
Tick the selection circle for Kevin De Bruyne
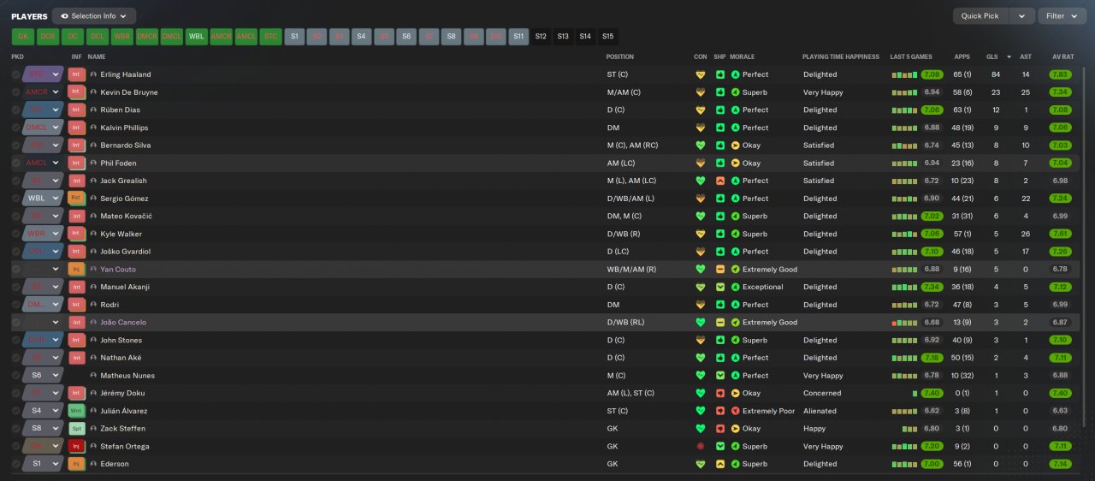click(x=16, y=92)
